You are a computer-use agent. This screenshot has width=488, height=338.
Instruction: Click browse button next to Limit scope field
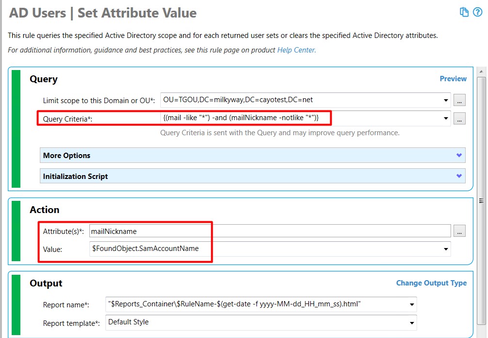tap(459, 100)
